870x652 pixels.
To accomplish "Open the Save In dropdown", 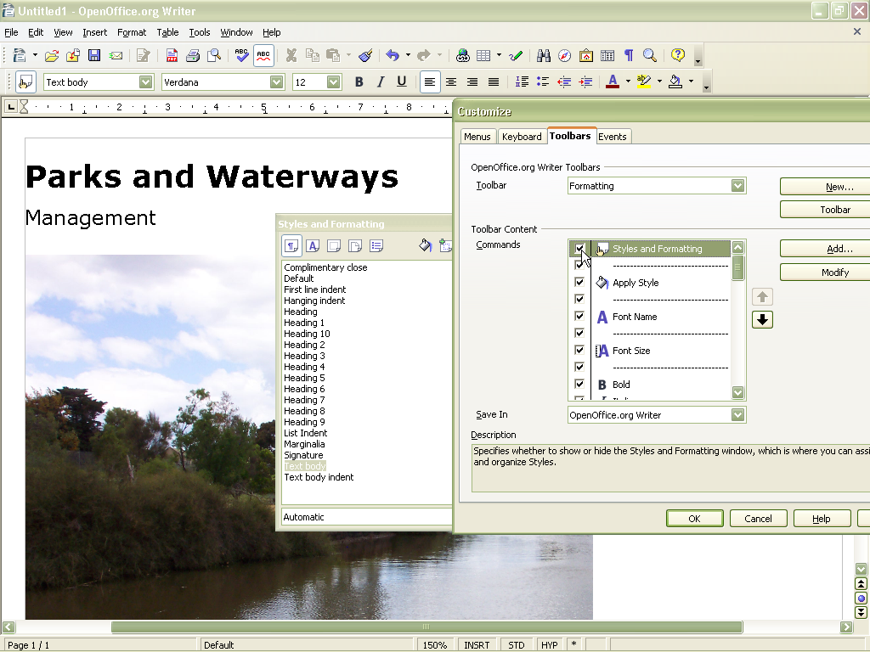I will pos(737,414).
